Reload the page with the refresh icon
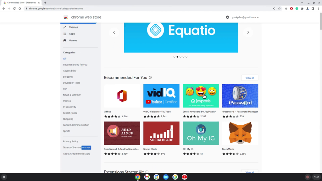Viewport: 322px width, 181px height. tap(14, 8)
